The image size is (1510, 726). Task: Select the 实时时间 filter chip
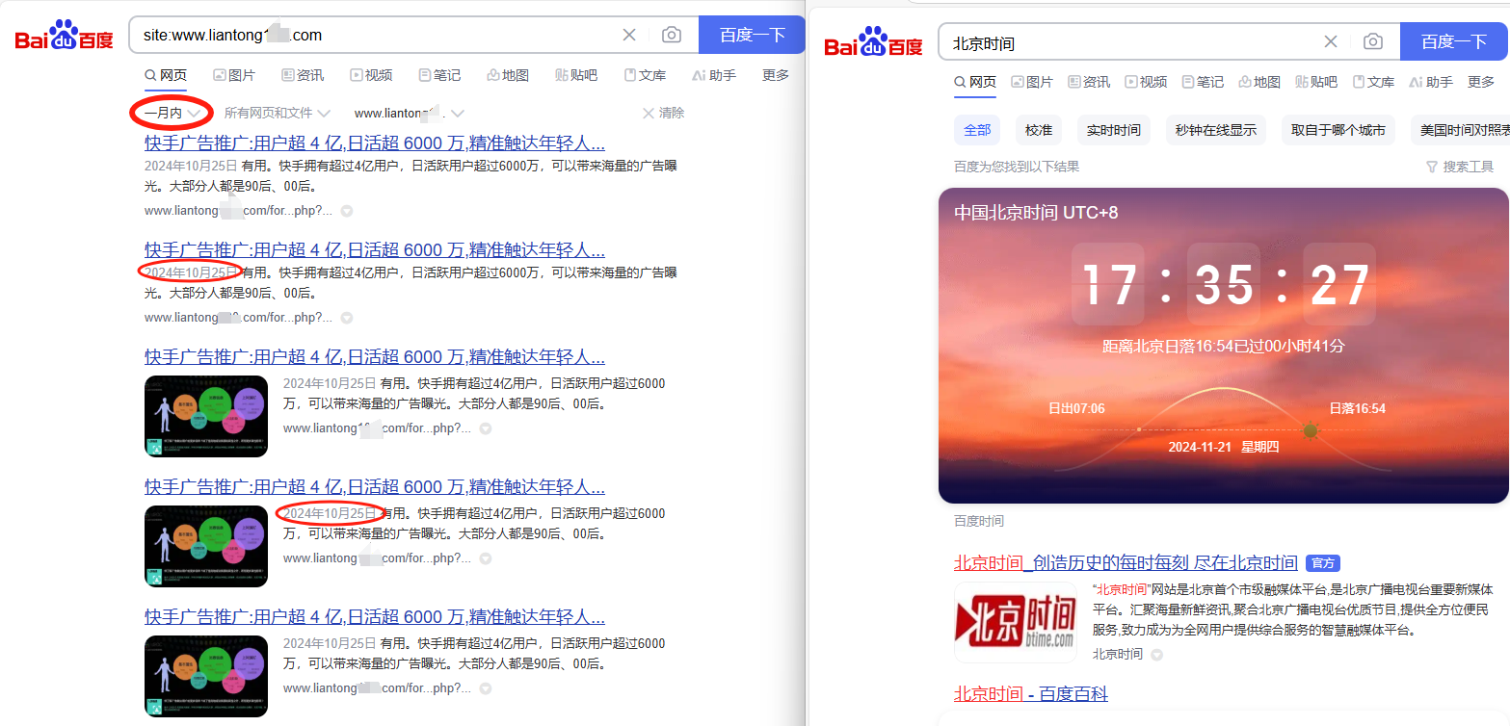[1114, 130]
